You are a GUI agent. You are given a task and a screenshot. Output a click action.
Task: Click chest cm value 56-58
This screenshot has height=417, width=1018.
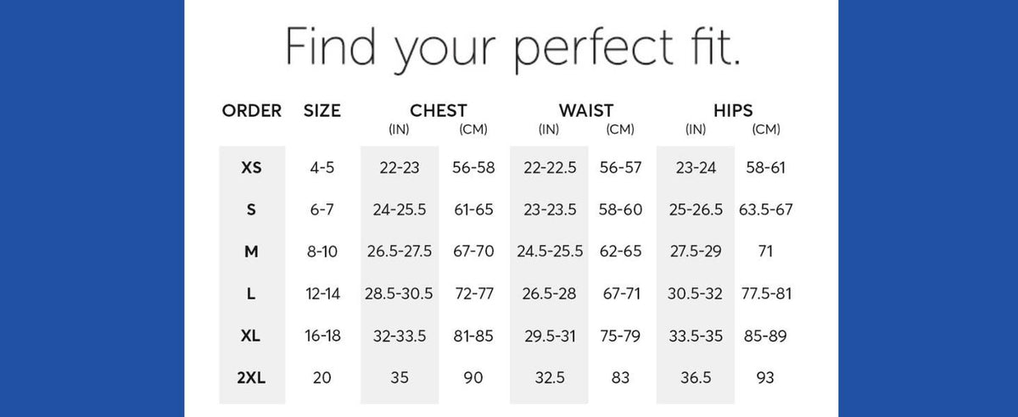coord(473,168)
